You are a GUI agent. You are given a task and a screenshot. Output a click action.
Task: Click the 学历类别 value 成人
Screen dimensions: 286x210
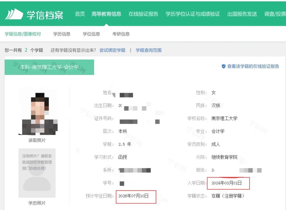[x=215, y=144]
